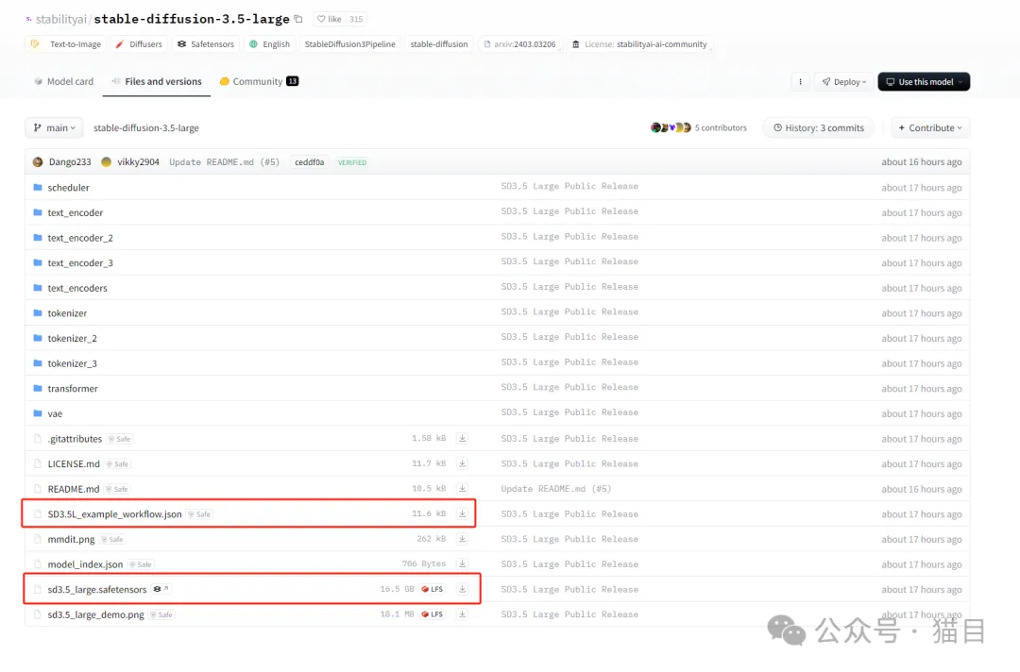Open the README.md file

click(x=74, y=489)
